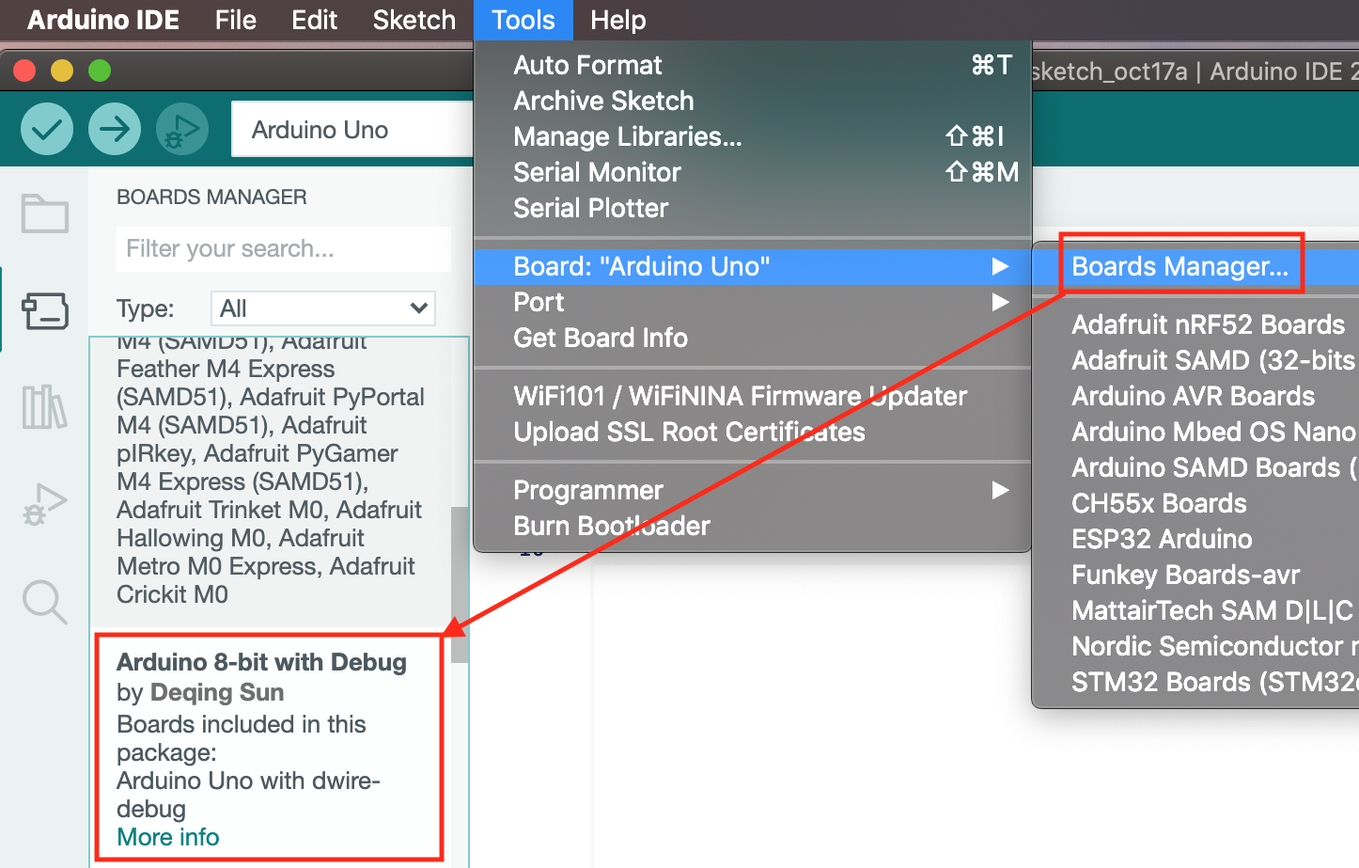
Task: Choose Boards Manager... in the submenu
Action: (x=1195, y=266)
